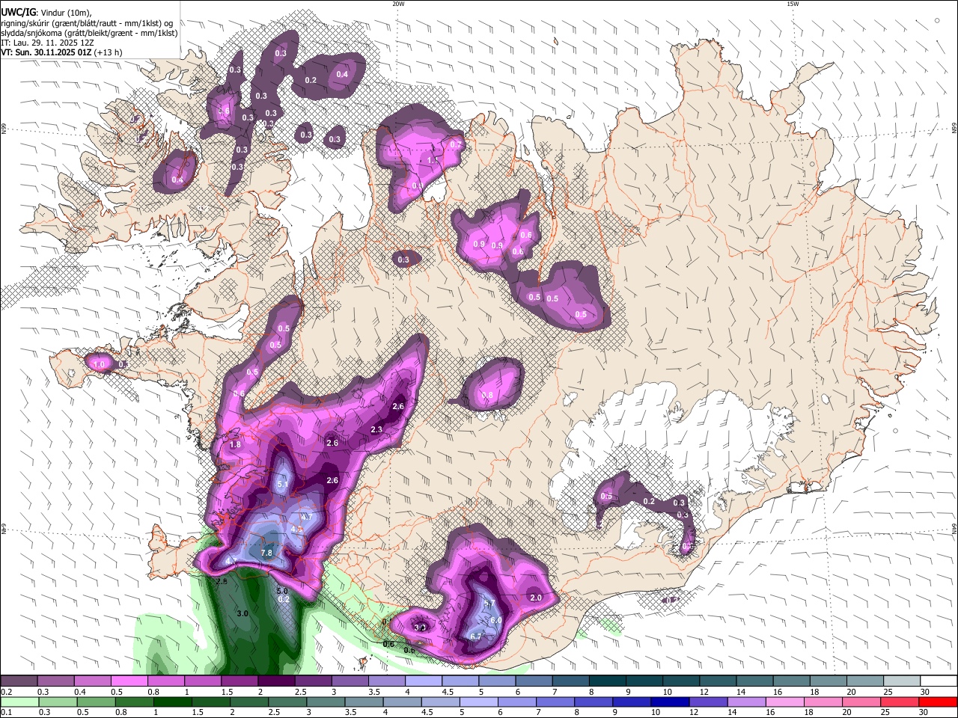Viewport: 958px width, 718px height.
Task: Click the 2.0 value in the southern snow area
Action: tap(536, 598)
